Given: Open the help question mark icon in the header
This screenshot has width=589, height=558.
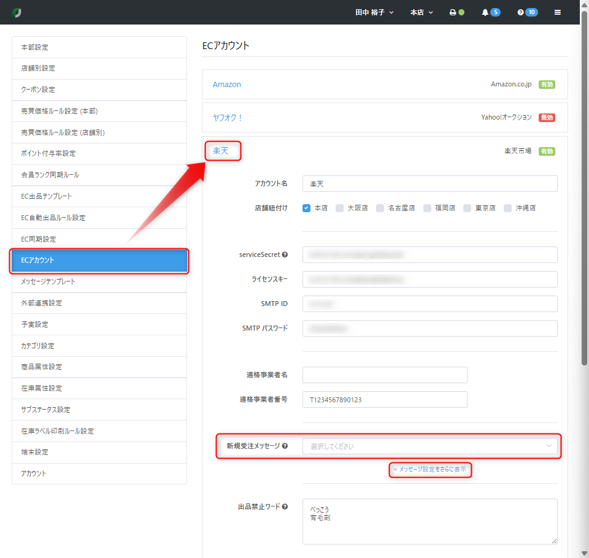Looking at the screenshot, I should (520, 12).
